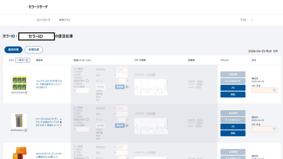Click help question mark beside second 再計算
283x159 pixels.
(x=127, y=126)
